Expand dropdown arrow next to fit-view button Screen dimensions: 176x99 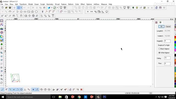[21, 8]
